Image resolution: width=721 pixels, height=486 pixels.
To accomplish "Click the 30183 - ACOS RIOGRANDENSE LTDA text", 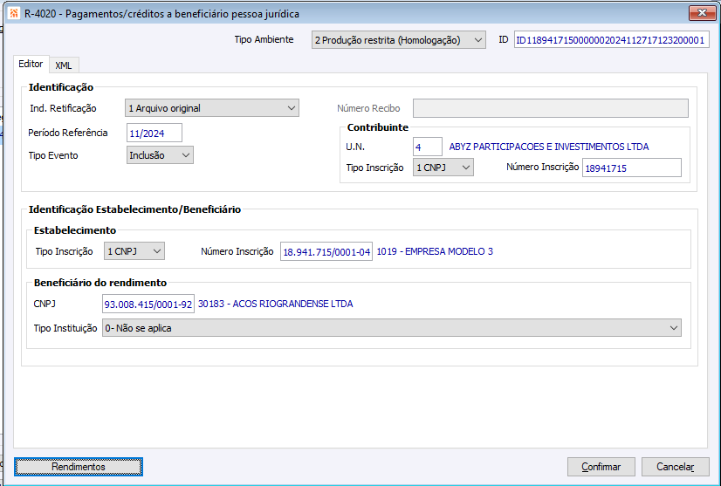I will pyautogui.click(x=276, y=304).
